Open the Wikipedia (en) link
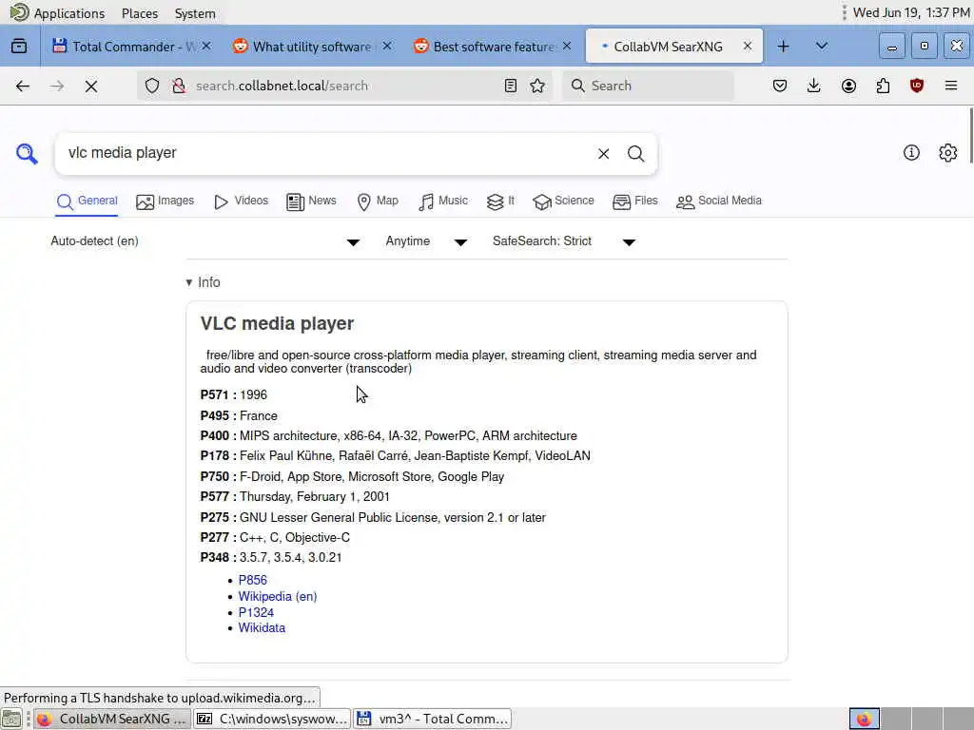974x730 pixels. (x=278, y=596)
